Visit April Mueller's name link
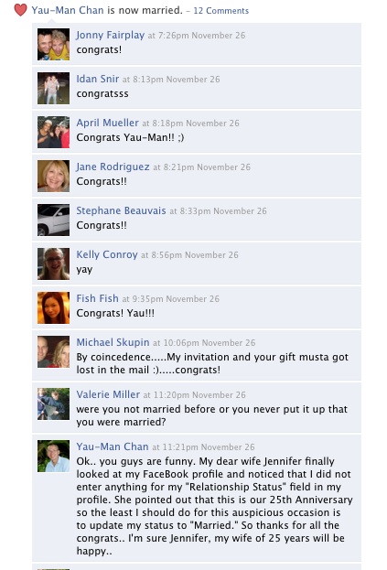 point(108,123)
